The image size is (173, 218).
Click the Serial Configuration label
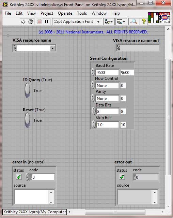(109, 58)
